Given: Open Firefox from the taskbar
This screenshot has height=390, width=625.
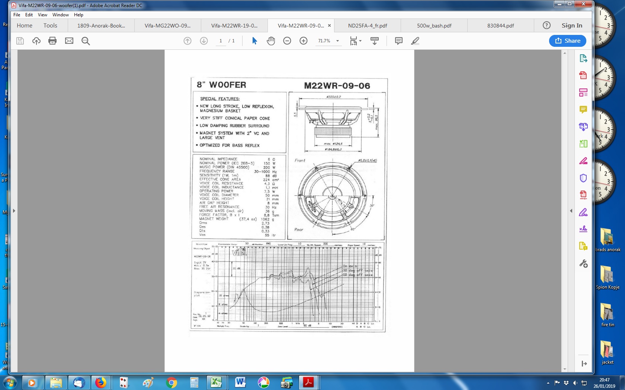Looking at the screenshot, I should pyautogui.click(x=101, y=383).
